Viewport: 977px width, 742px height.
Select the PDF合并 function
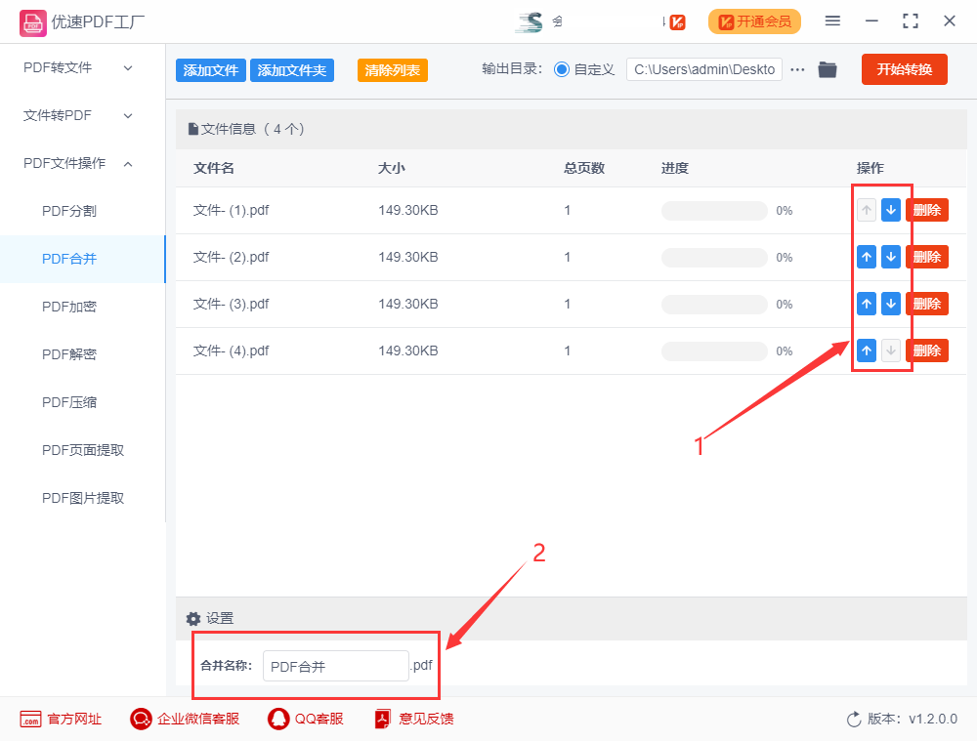point(82,259)
